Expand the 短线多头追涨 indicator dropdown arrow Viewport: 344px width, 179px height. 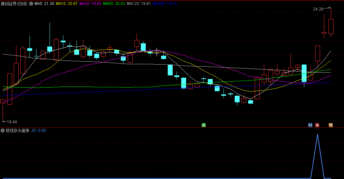coord(3,130)
